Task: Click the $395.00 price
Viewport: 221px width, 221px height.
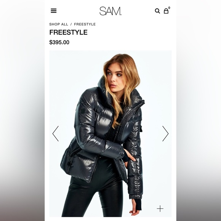Action: point(59,42)
